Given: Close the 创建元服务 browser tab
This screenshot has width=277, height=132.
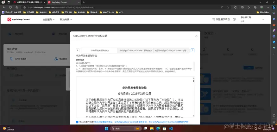Looking at the screenshot, I should pos(44,2).
